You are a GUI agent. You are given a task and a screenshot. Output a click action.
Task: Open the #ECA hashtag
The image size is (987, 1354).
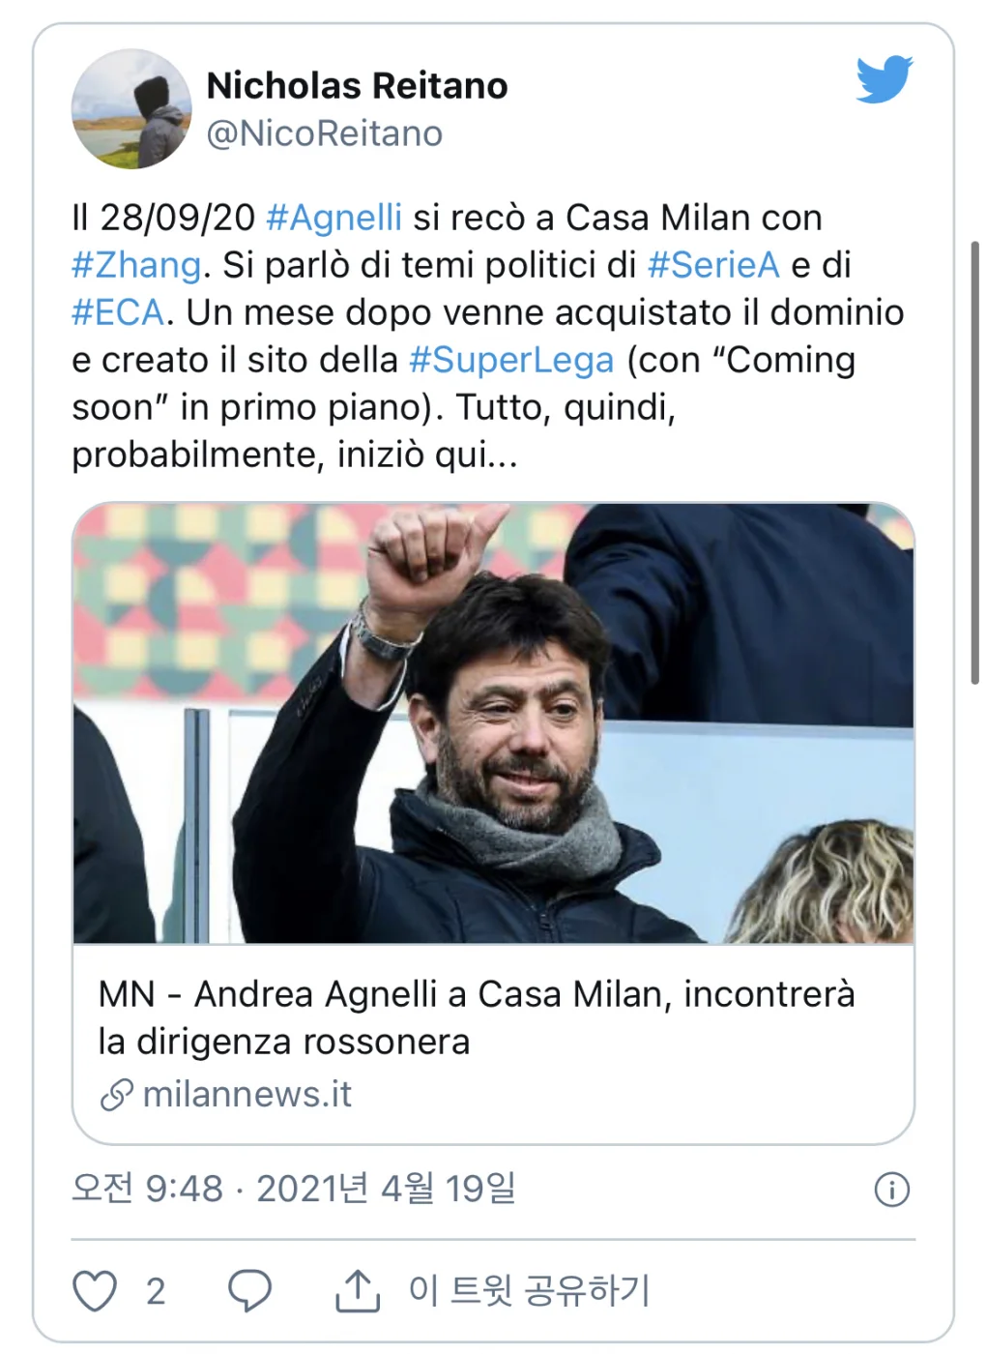(118, 312)
